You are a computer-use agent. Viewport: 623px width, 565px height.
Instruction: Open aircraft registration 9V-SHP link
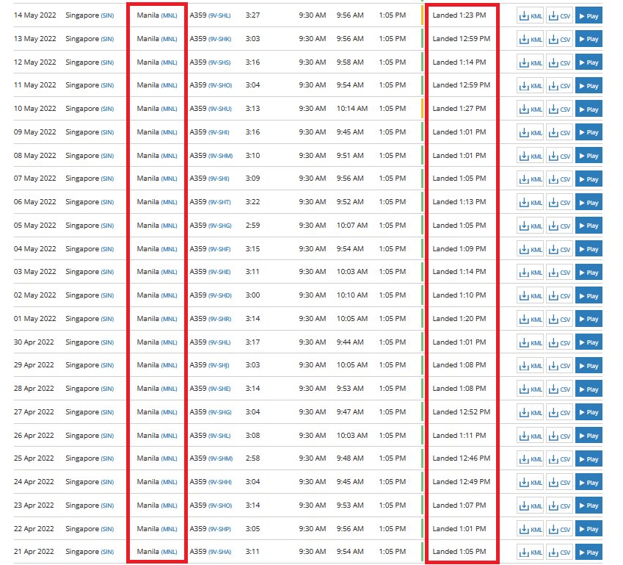[x=219, y=529]
